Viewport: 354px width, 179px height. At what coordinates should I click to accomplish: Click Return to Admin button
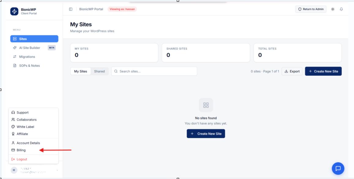[x=311, y=9]
